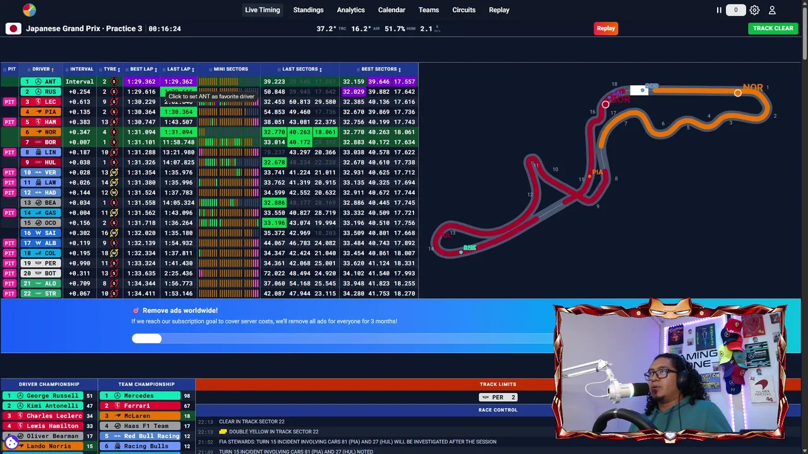Select Kimi Antonelli in driver championship
The height and width of the screenshot is (454, 808).
[x=42, y=405]
